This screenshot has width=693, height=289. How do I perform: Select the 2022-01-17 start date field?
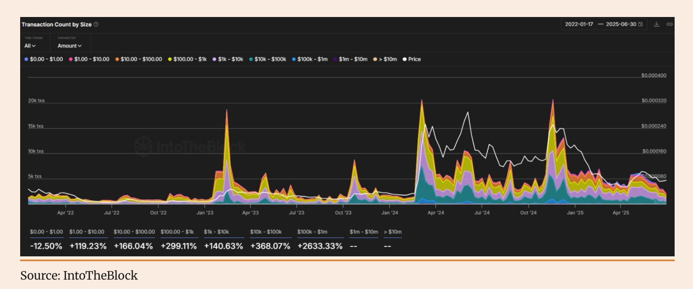coord(579,24)
